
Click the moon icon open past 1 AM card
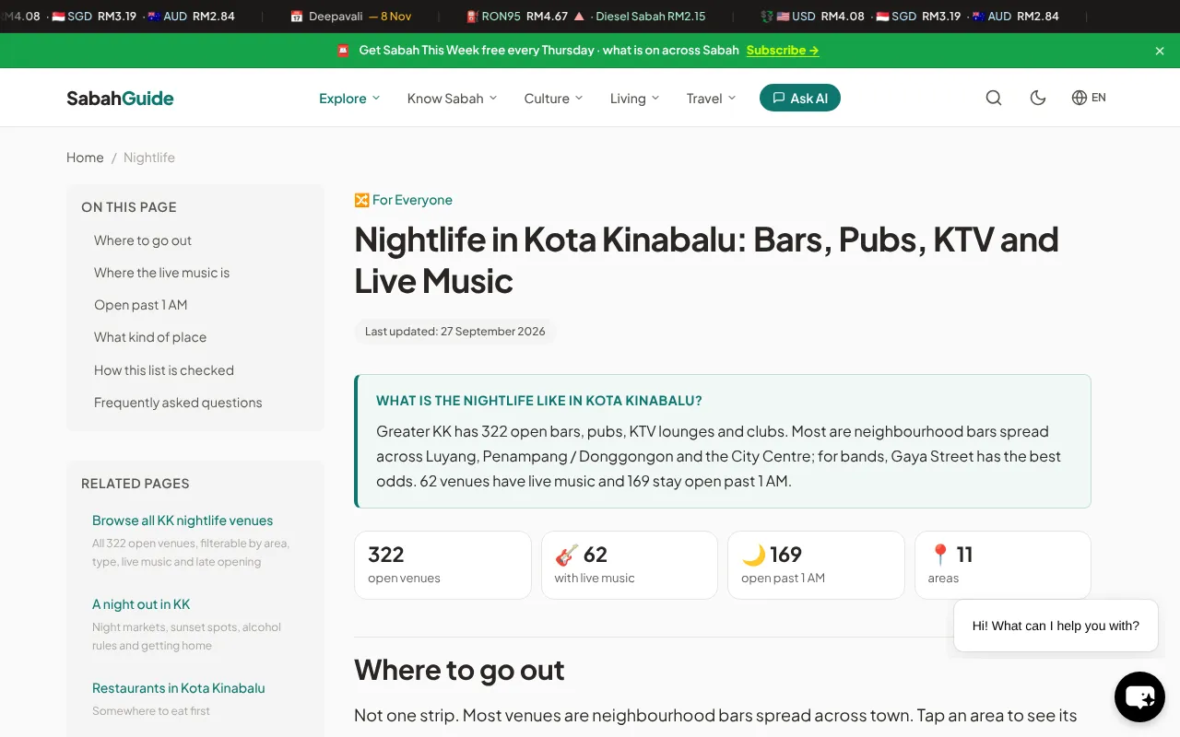click(x=816, y=565)
